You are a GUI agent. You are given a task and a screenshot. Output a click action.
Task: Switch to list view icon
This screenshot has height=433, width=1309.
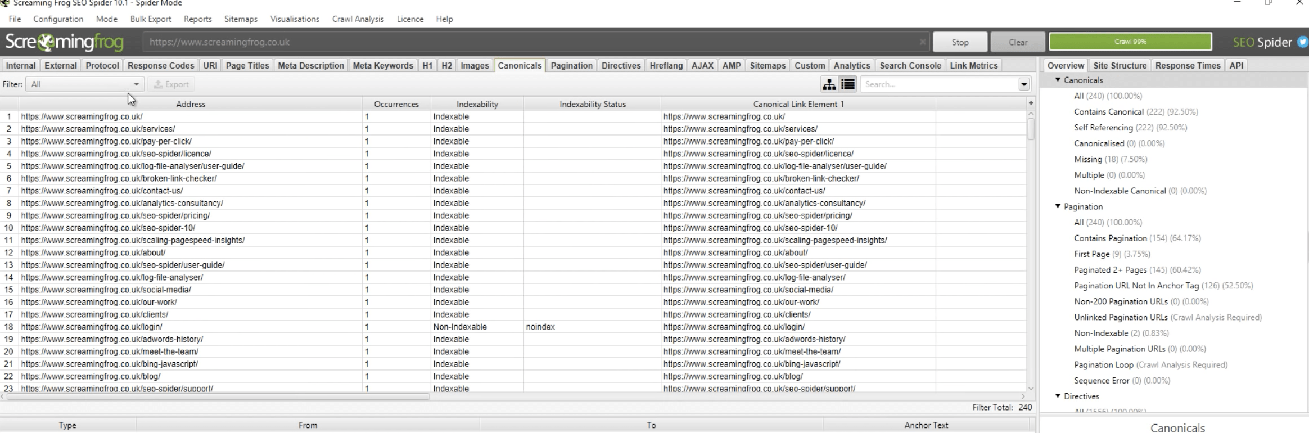(848, 84)
